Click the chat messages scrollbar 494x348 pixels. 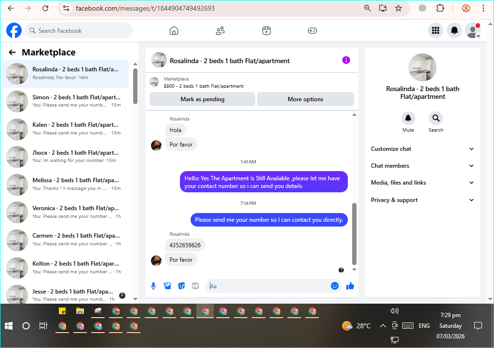coord(354,234)
